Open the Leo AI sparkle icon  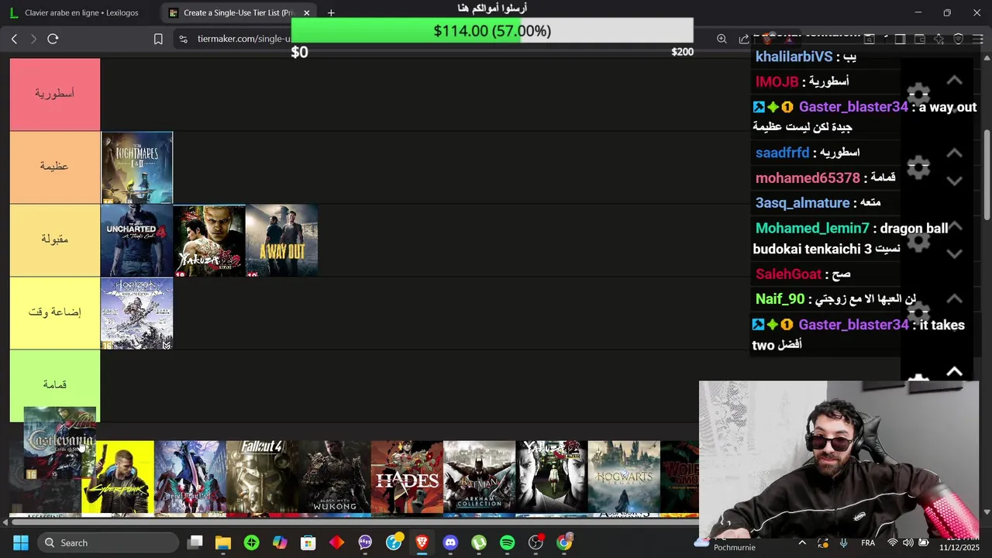(x=939, y=39)
